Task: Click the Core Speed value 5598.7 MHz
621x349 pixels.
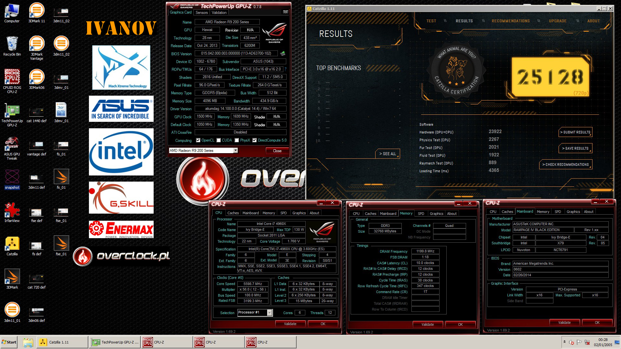Action: (253, 284)
